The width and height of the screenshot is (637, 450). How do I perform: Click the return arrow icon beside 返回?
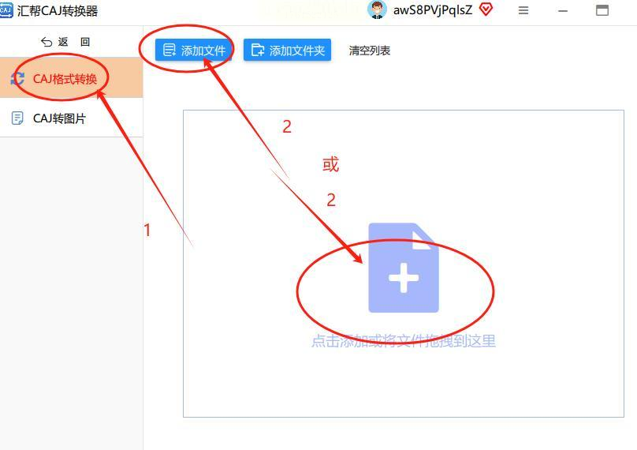click(47, 42)
